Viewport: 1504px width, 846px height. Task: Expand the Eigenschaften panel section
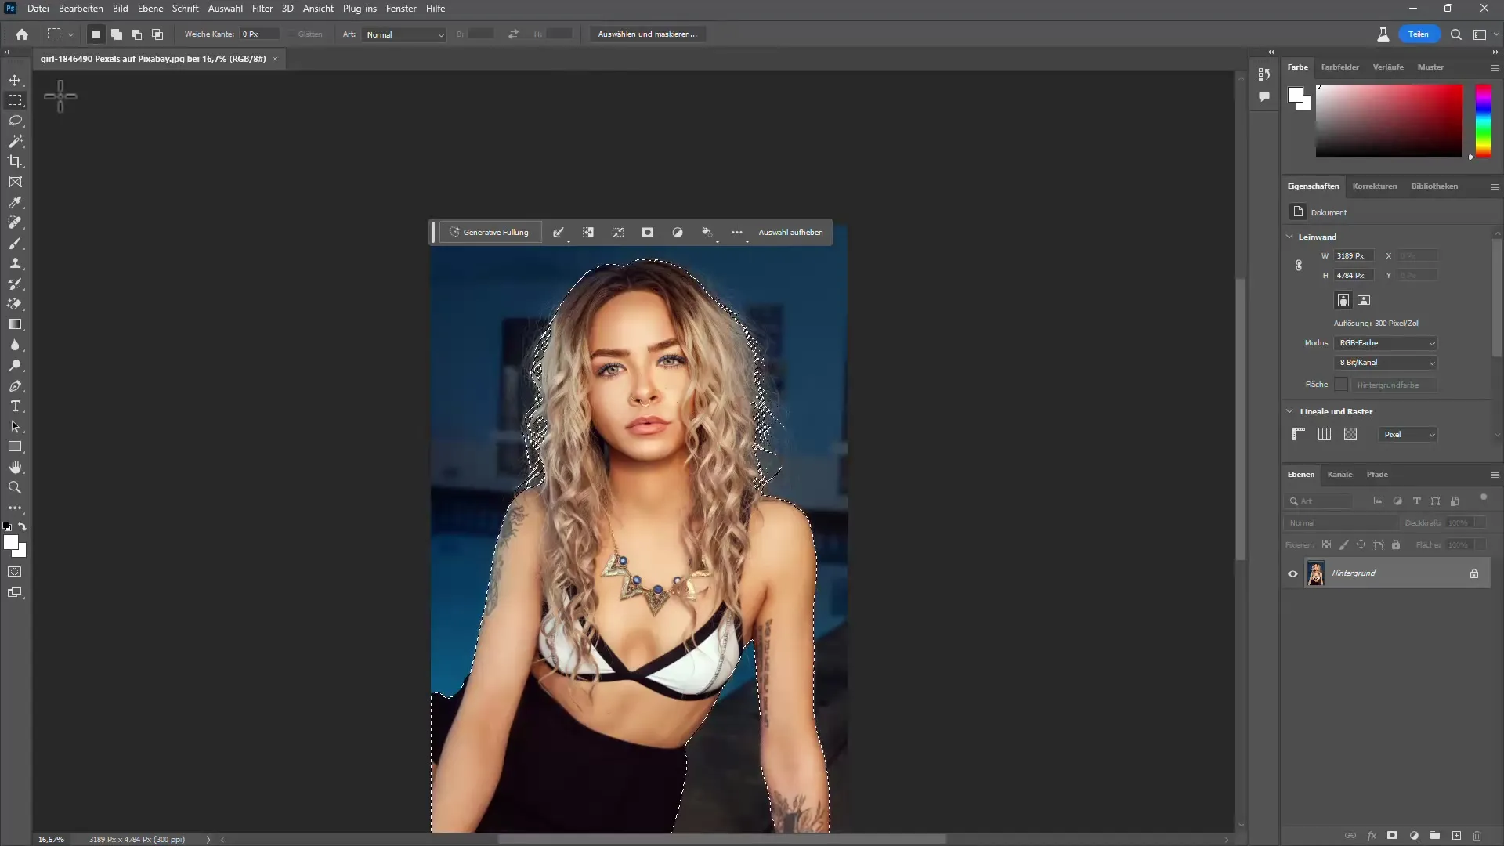tap(1313, 186)
